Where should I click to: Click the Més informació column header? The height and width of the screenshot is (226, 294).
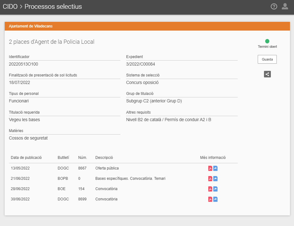pyautogui.click(x=213, y=158)
